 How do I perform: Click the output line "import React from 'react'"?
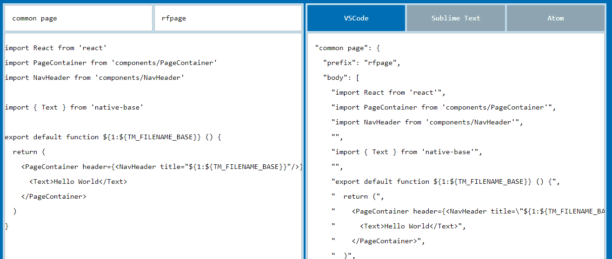pos(389,92)
